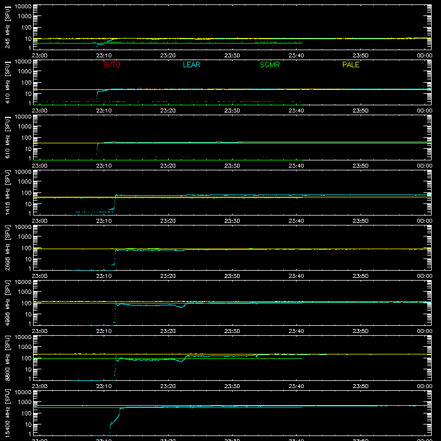
Task: Click the 100 tick value on 4995 MHz panel
Action: coord(26,303)
